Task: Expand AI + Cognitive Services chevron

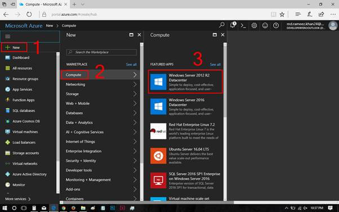Action: point(135,132)
